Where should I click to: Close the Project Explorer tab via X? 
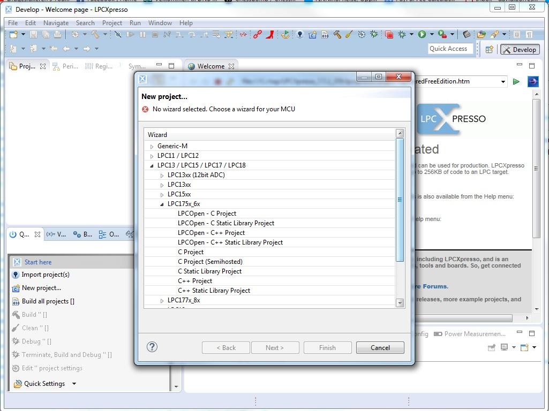(43, 66)
